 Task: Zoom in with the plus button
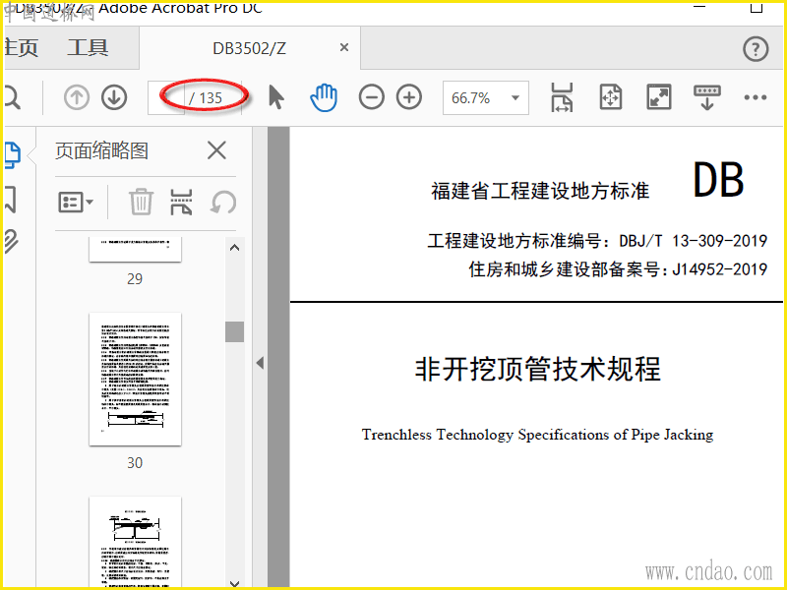tap(409, 97)
